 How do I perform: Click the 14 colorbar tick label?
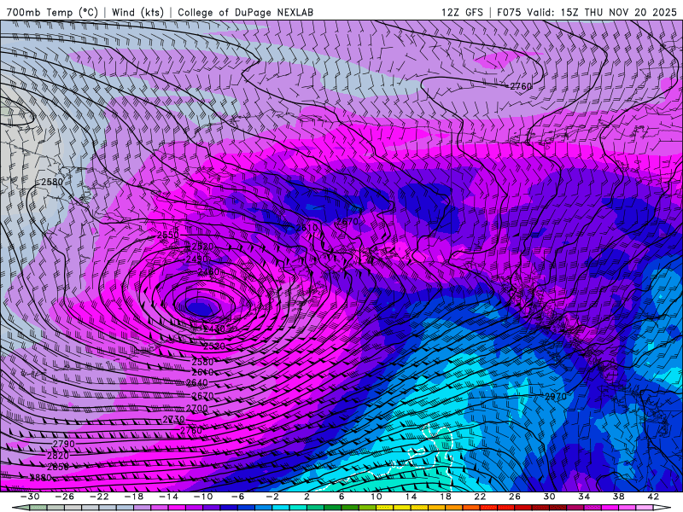point(411,497)
